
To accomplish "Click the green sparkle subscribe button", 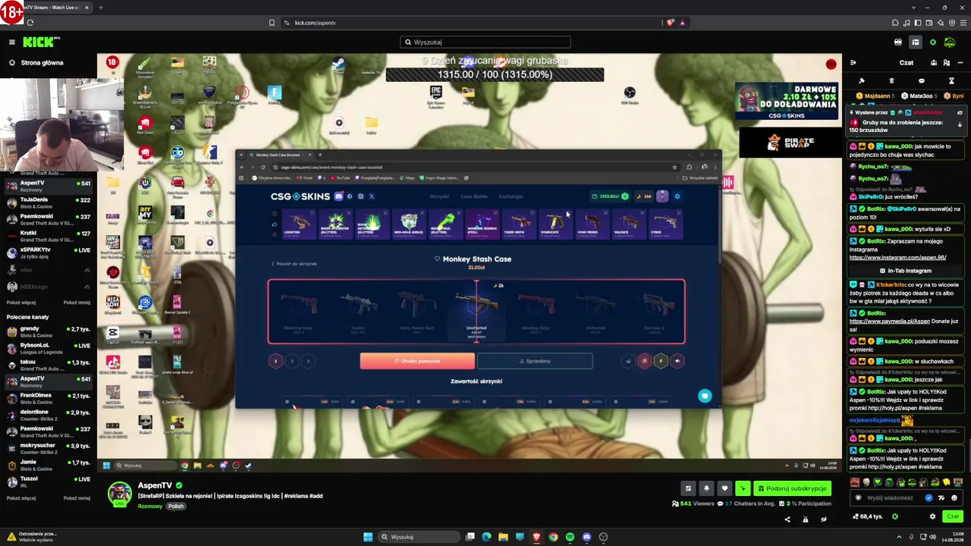I will 743,488.
